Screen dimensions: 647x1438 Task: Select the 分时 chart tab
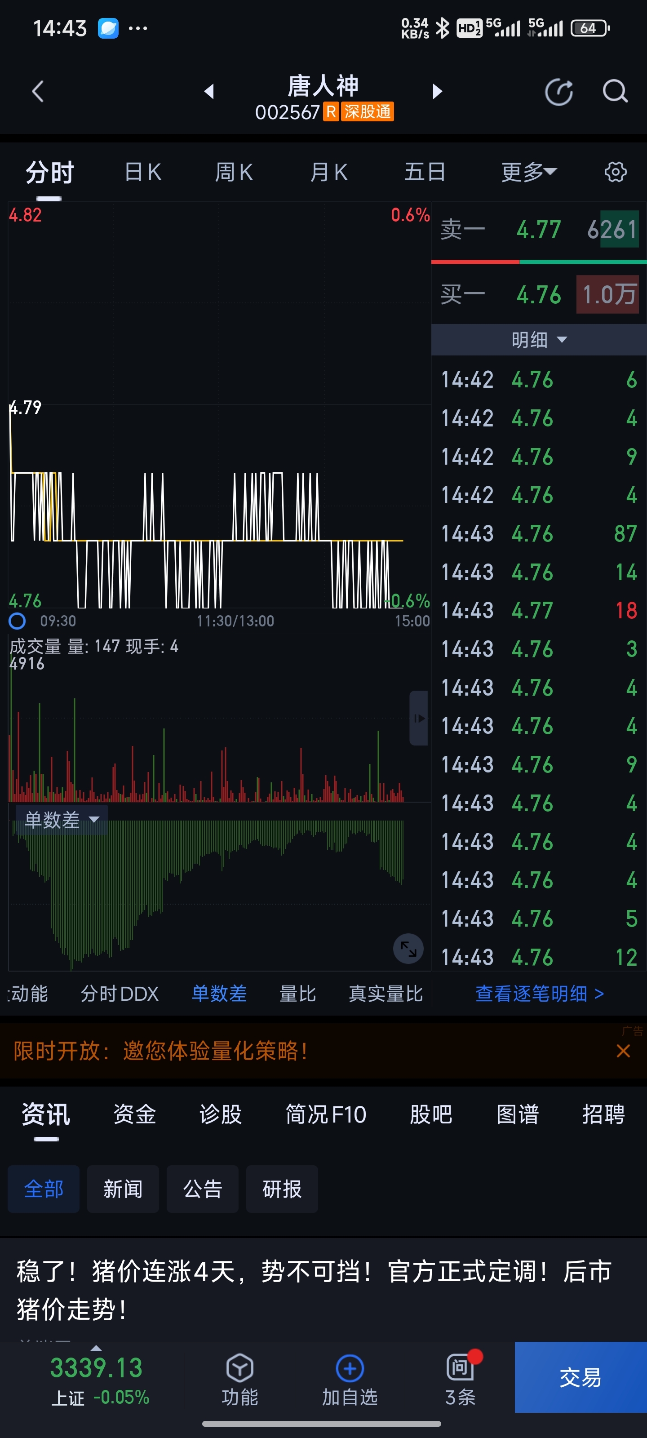[49, 172]
